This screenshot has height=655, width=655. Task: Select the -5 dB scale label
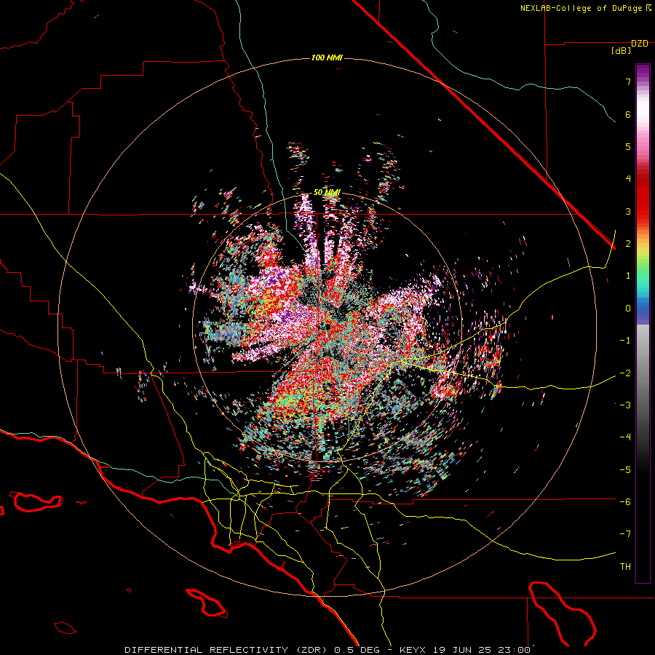pos(625,470)
